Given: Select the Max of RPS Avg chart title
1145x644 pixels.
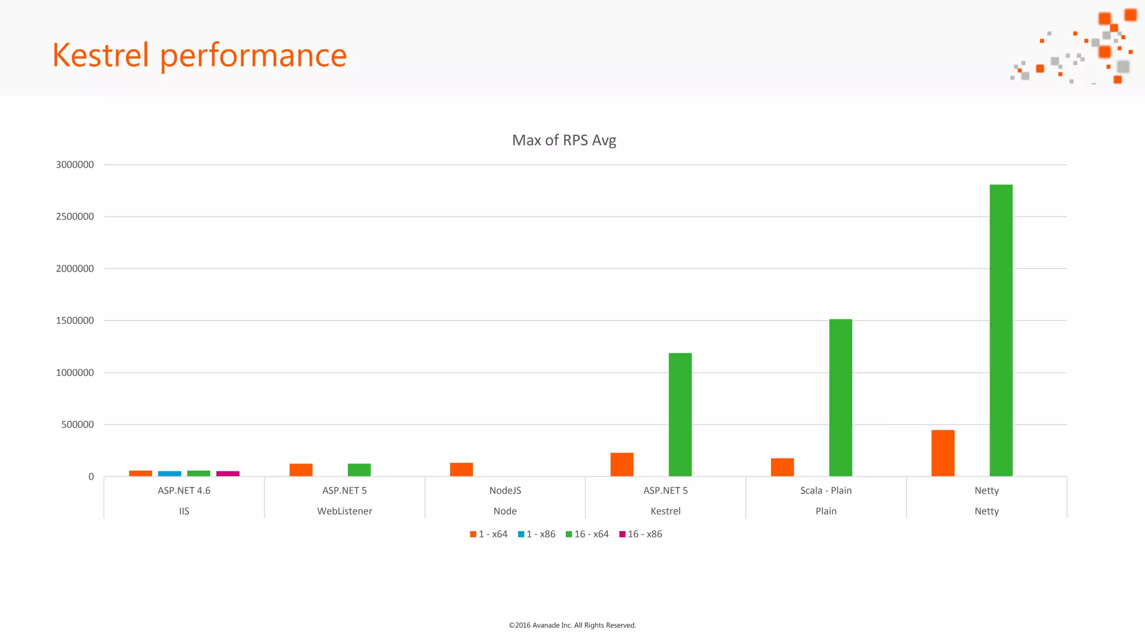Looking at the screenshot, I should click(x=564, y=140).
